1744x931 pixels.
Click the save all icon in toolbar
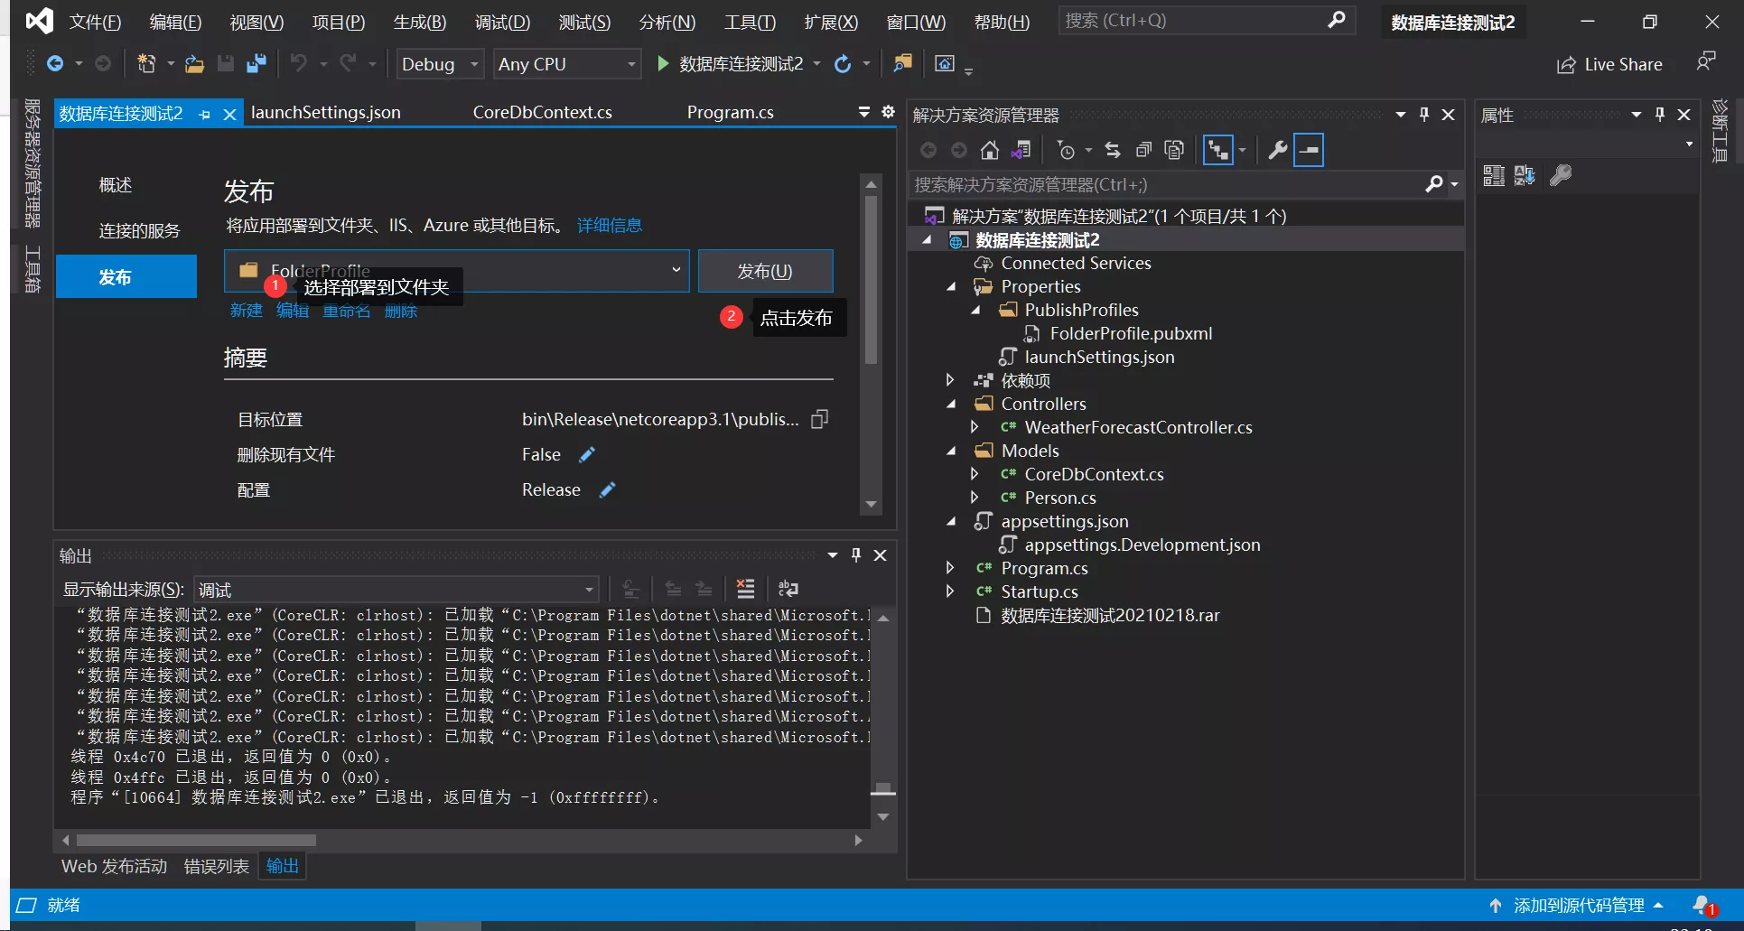(256, 64)
